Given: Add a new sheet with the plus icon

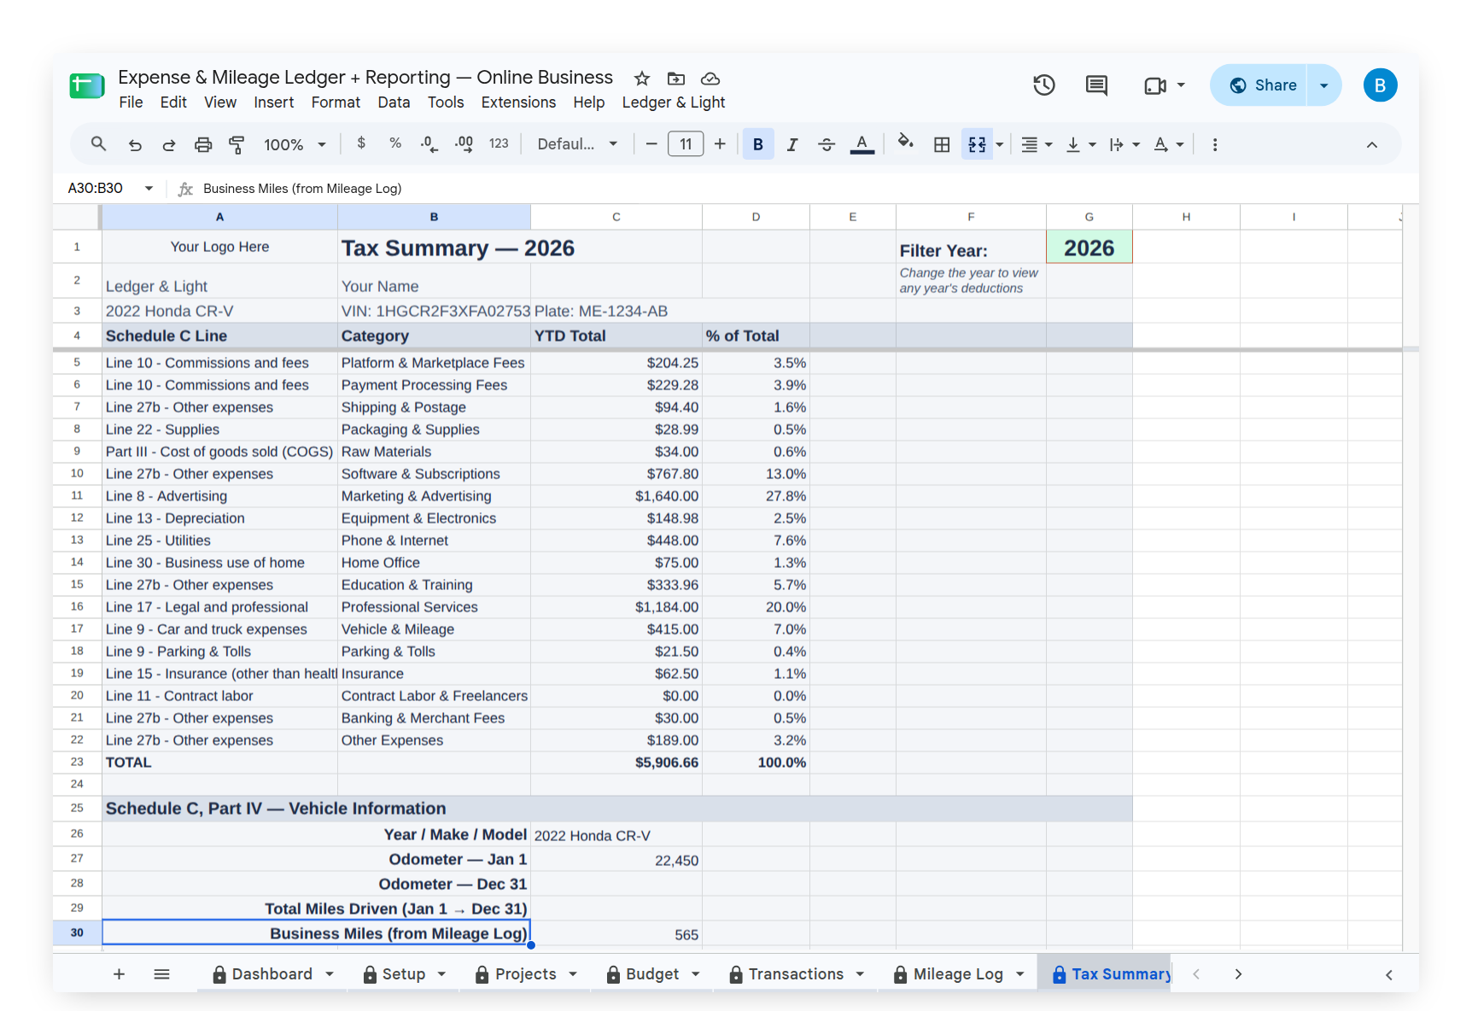Looking at the screenshot, I should 119,974.
